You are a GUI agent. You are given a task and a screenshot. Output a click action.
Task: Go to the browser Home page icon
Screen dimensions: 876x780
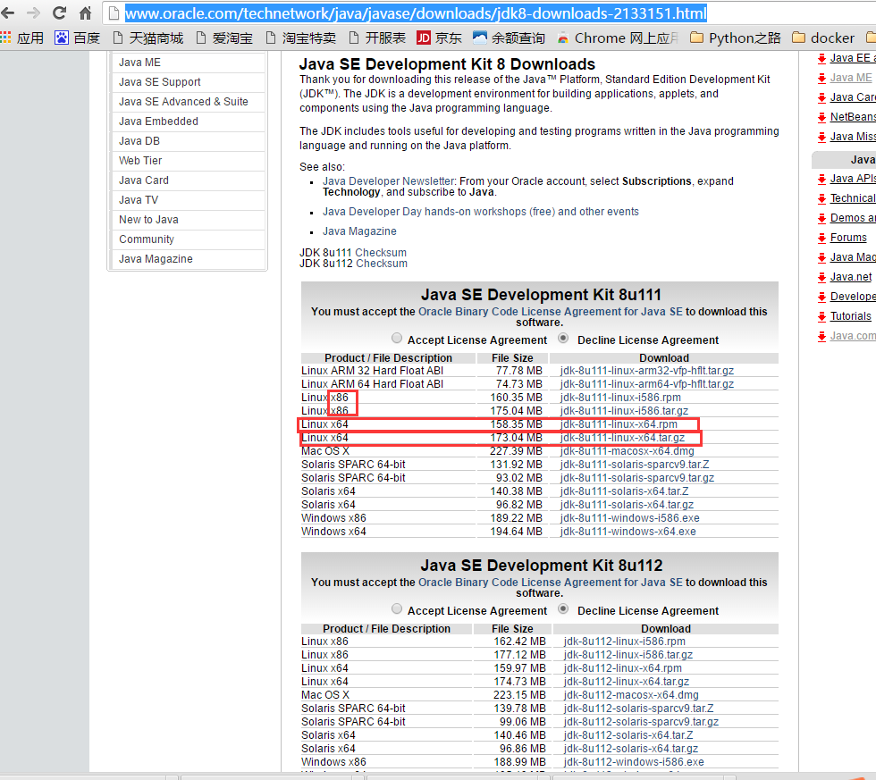(85, 13)
